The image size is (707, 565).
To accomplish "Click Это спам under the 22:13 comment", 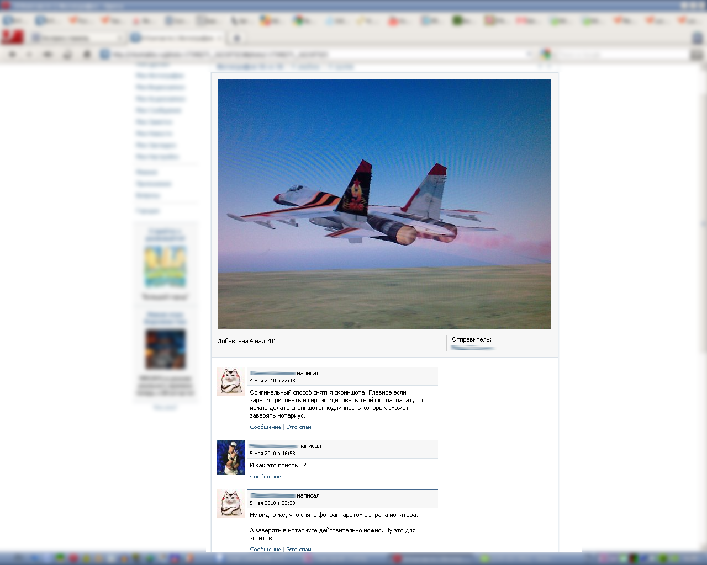I will [x=299, y=427].
